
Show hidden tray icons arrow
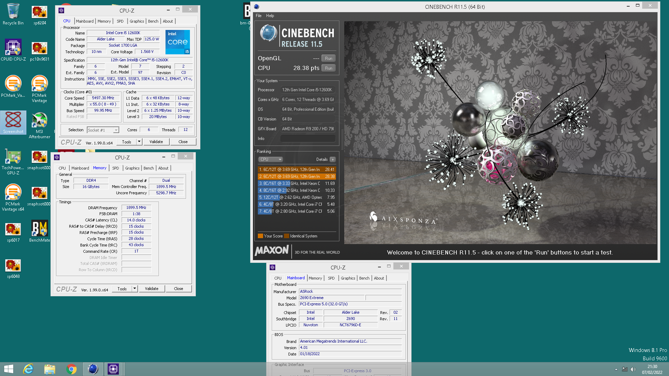click(x=616, y=369)
